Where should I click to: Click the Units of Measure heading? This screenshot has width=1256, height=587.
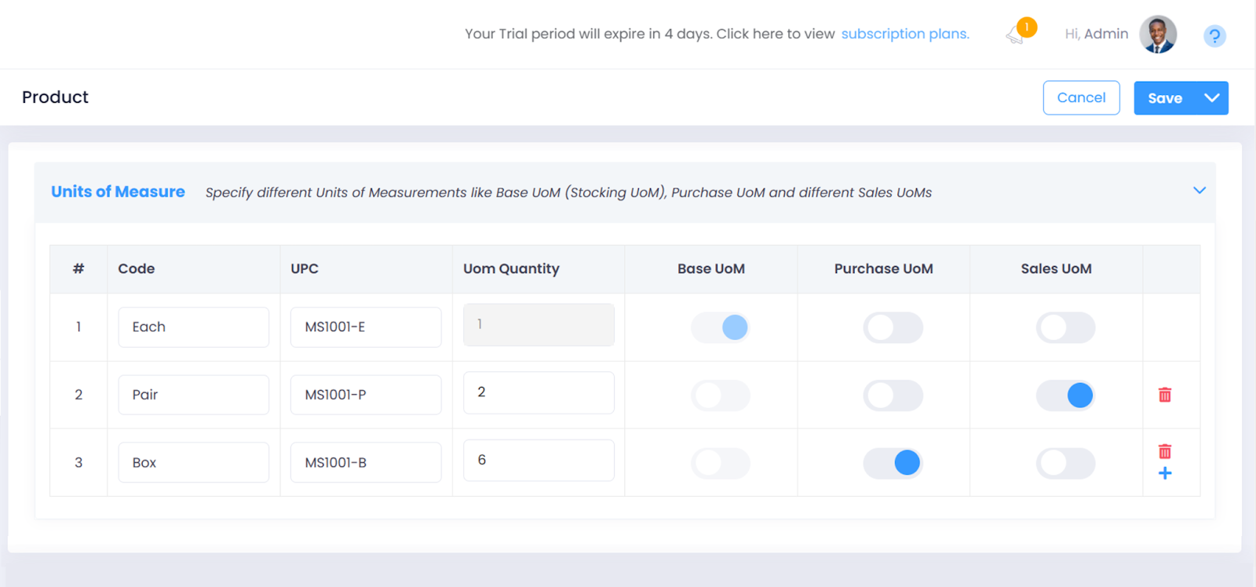(x=118, y=192)
